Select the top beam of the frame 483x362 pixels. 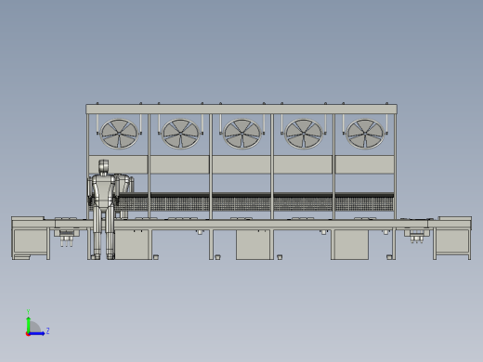click(241, 109)
